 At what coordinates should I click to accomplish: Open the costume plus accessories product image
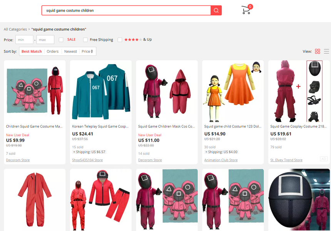(299, 91)
